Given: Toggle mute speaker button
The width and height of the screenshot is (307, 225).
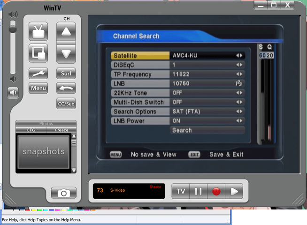Looking at the screenshot, I should [13, 92].
